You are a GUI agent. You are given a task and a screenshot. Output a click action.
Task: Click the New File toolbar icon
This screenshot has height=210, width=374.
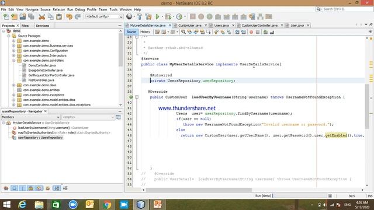[6, 16]
